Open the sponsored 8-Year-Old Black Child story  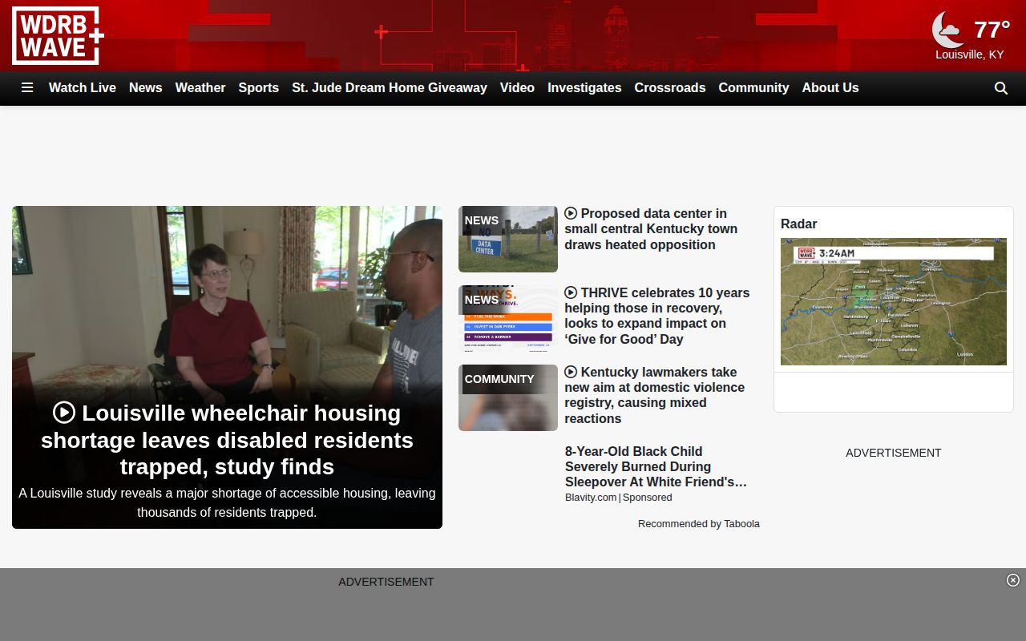click(x=656, y=466)
